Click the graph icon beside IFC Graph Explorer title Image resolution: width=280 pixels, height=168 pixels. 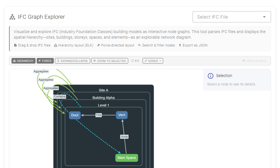coord(12,17)
